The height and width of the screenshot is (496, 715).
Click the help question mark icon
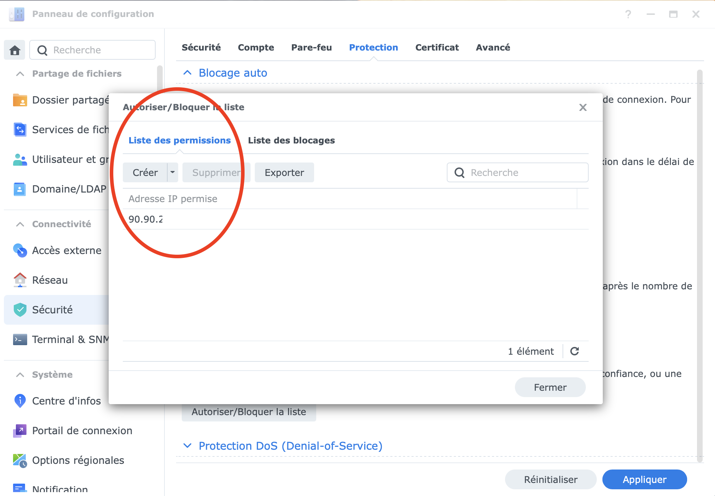pyautogui.click(x=628, y=14)
